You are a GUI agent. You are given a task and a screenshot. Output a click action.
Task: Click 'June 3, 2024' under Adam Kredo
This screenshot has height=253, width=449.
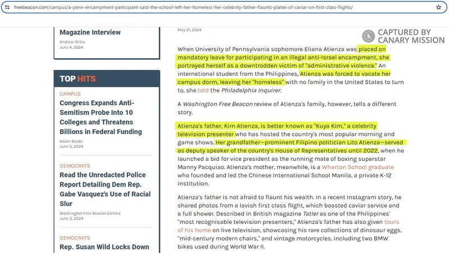[x=71, y=147]
